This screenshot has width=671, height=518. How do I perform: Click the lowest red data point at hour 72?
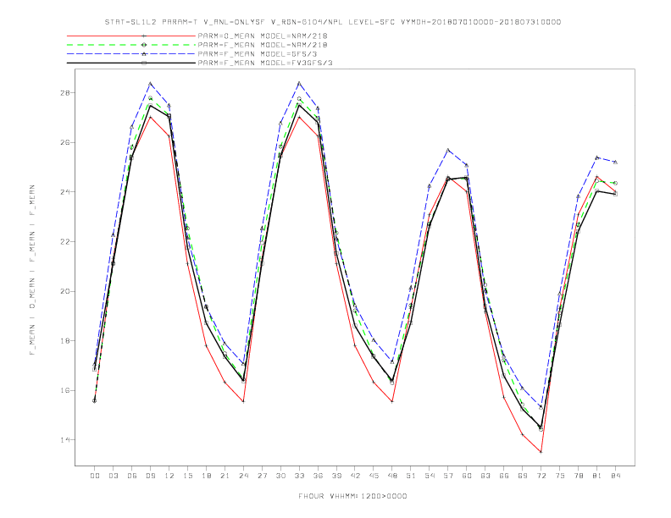[541, 452]
